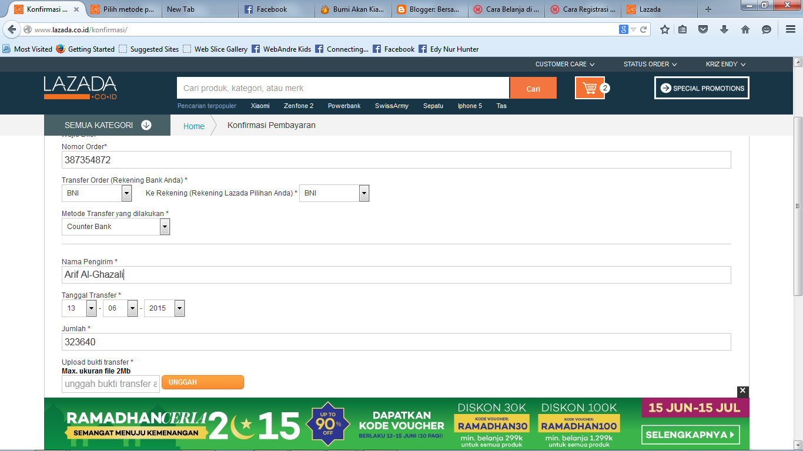Click the Nomor Order input field
Image resolution: width=803 pixels, height=451 pixels.
point(396,160)
